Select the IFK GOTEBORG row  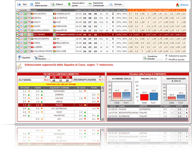pos(59,109)
